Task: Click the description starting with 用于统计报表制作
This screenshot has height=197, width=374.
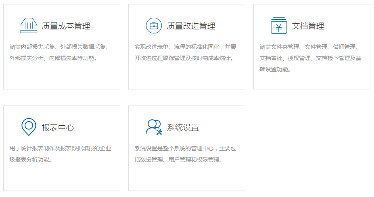Action: click(x=60, y=154)
